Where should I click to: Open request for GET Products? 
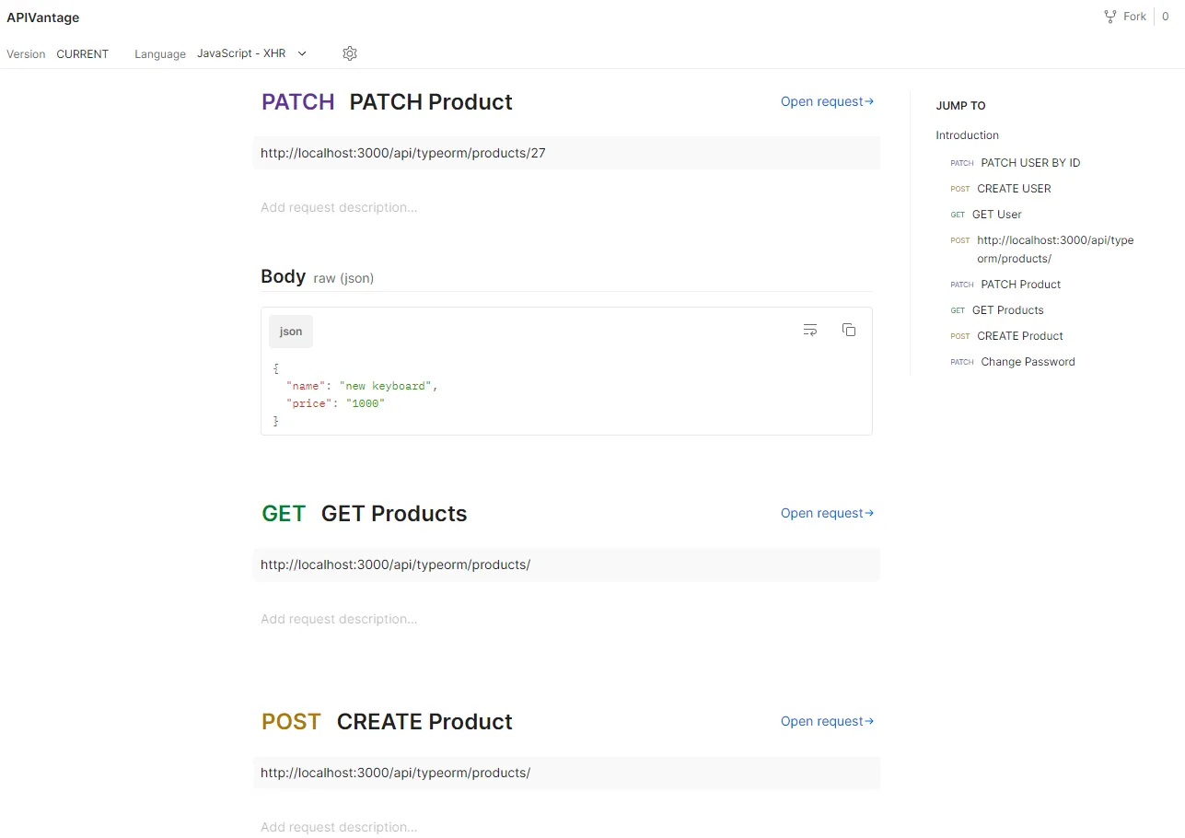(x=827, y=513)
